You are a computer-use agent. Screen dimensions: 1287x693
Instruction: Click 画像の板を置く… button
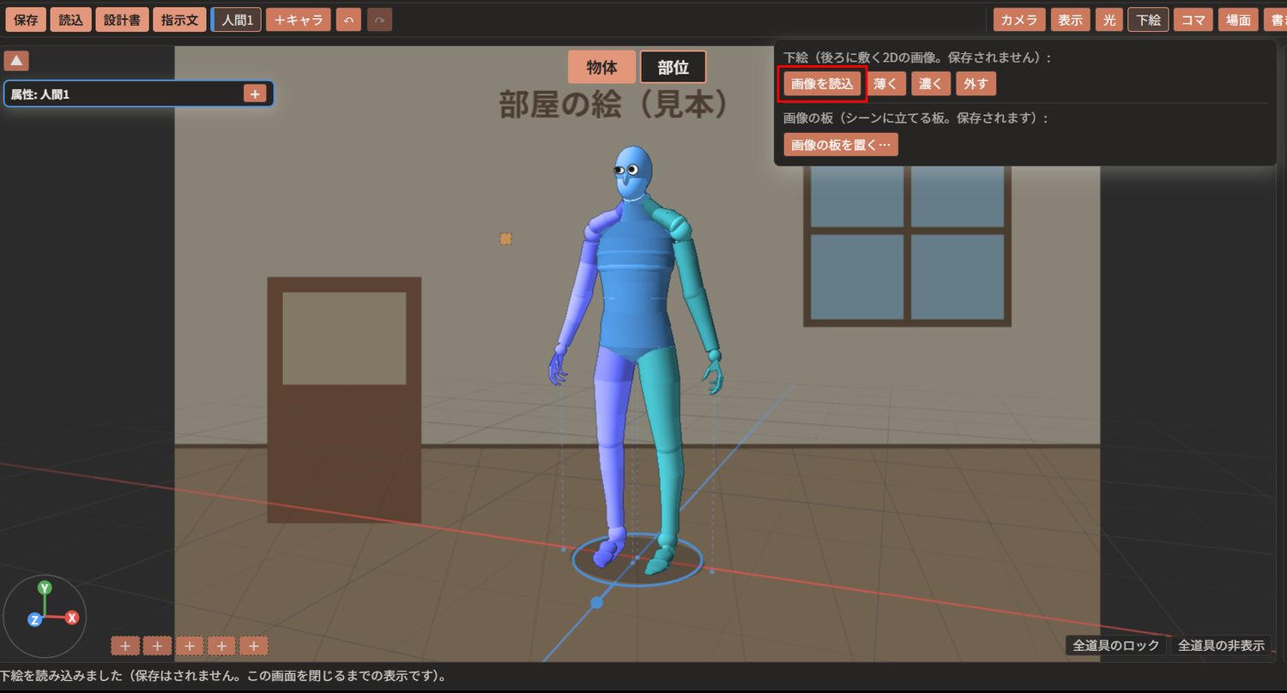[x=841, y=145]
